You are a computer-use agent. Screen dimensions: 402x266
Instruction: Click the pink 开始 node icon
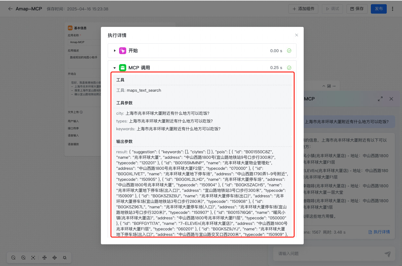tap(123, 51)
